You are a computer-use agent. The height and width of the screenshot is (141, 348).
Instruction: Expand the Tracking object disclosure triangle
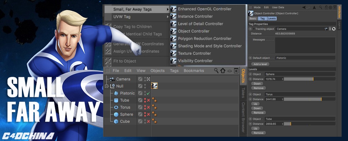click(x=254, y=29)
